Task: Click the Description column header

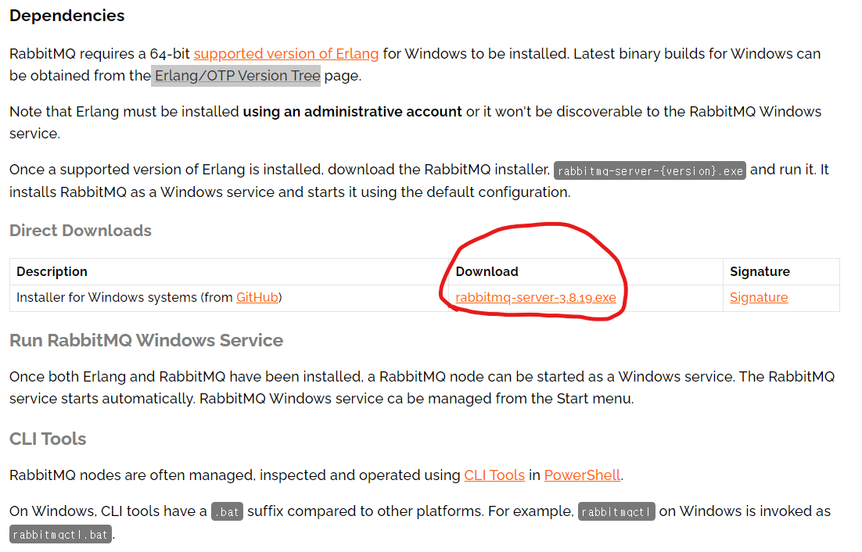Action: click(x=52, y=272)
